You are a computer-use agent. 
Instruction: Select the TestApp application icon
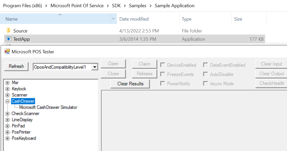8,39
